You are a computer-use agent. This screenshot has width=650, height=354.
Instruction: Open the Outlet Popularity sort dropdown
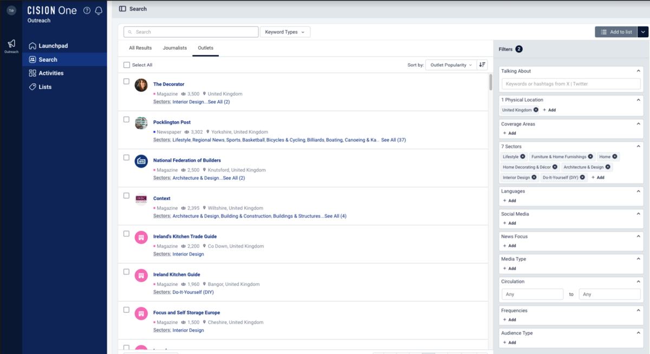click(451, 65)
